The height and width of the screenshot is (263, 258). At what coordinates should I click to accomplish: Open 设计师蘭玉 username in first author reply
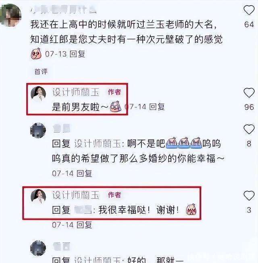point(76,92)
